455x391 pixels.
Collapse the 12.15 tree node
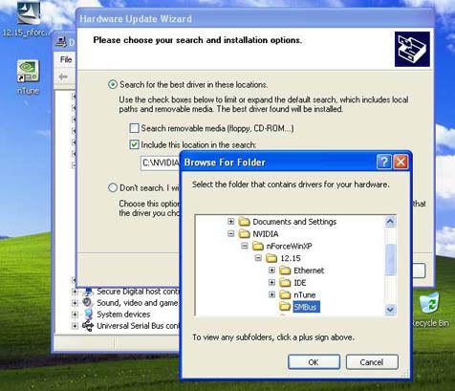[258, 258]
